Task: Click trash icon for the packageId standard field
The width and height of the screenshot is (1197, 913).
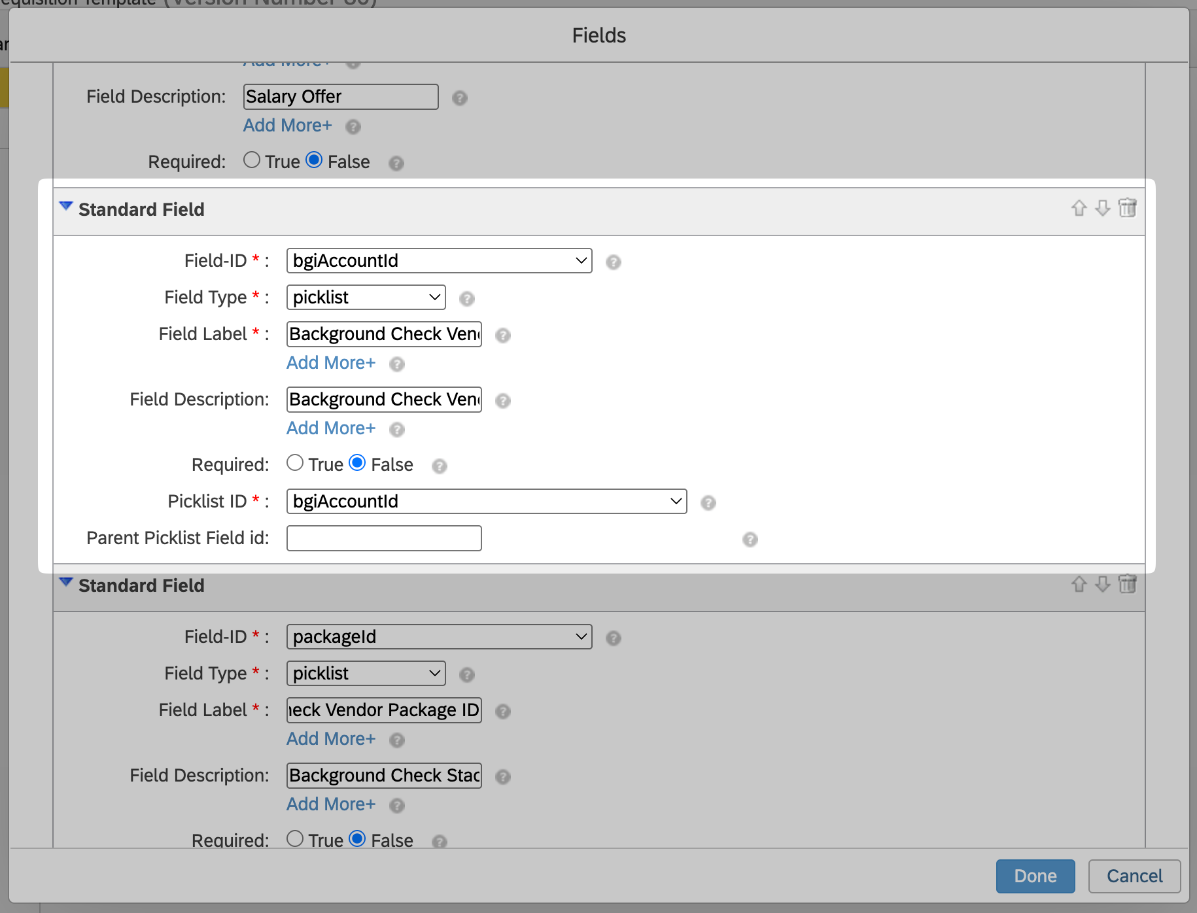Action: 1127,584
